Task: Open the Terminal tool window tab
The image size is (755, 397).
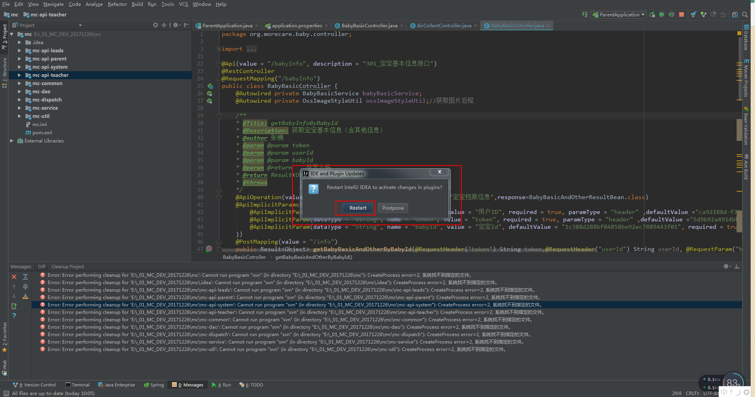Action: point(77,385)
